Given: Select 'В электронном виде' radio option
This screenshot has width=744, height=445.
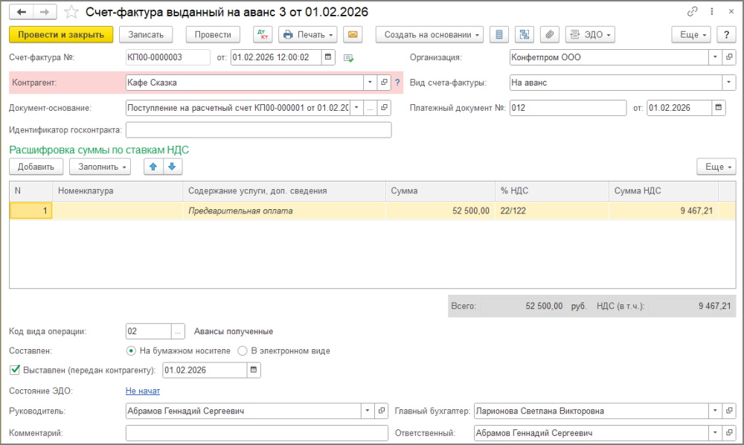Looking at the screenshot, I should click(x=242, y=350).
